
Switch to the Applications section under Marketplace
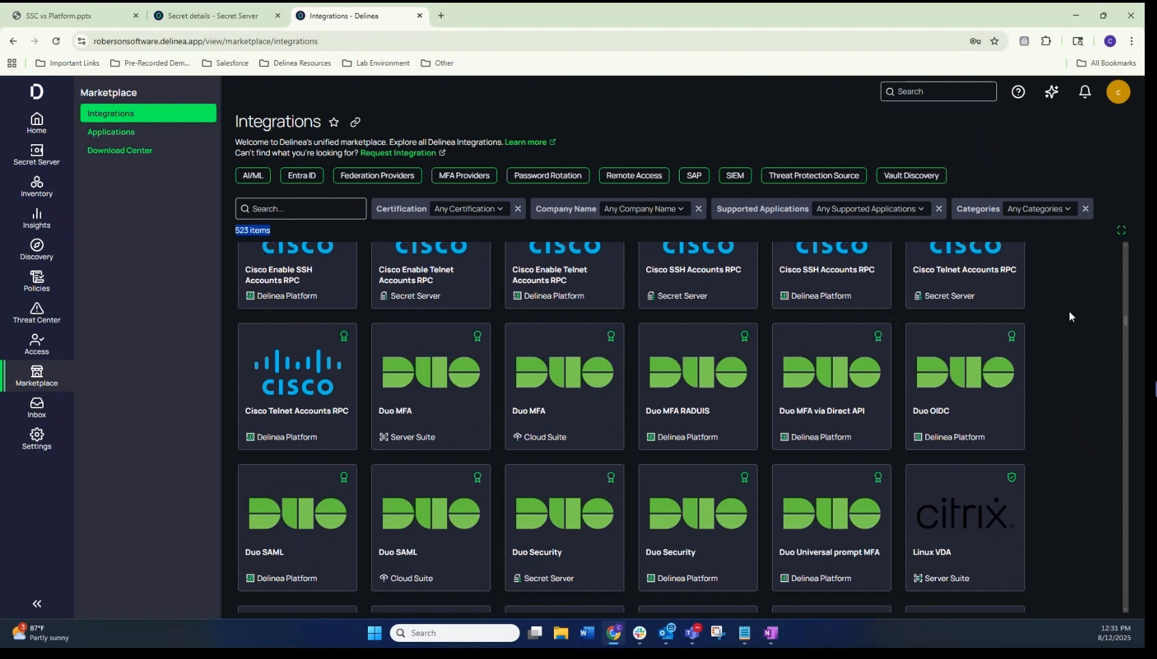(111, 132)
